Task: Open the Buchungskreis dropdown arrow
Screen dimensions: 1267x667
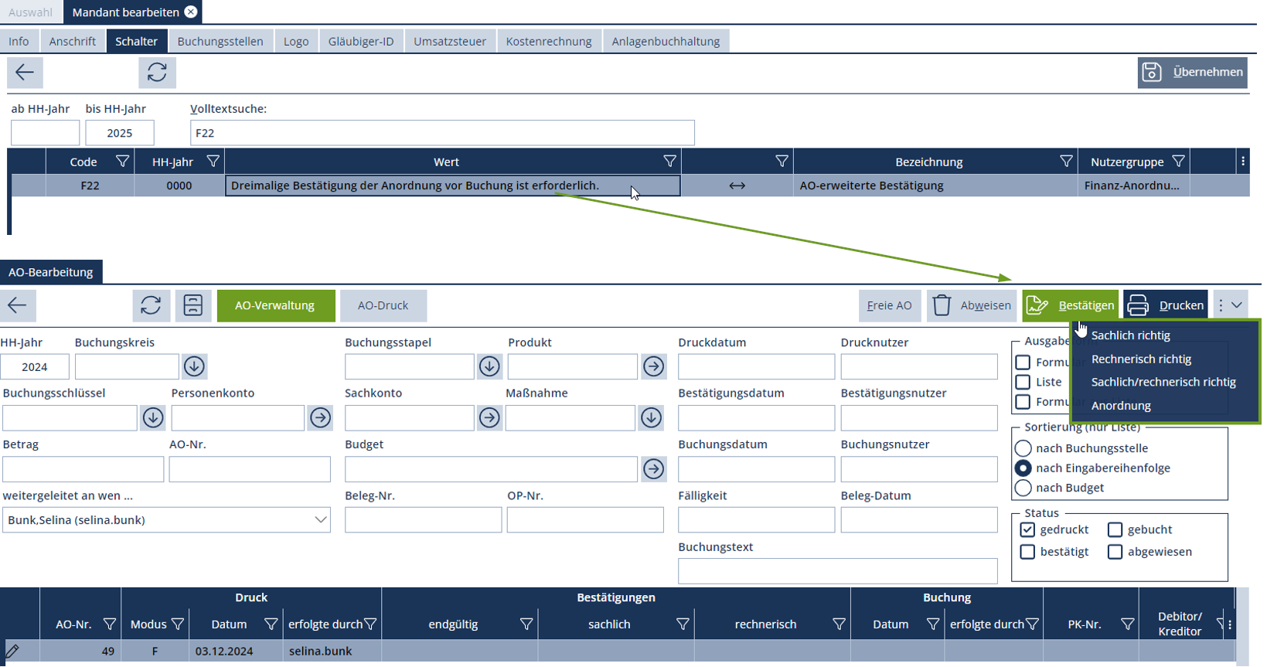Action: click(x=194, y=366)
